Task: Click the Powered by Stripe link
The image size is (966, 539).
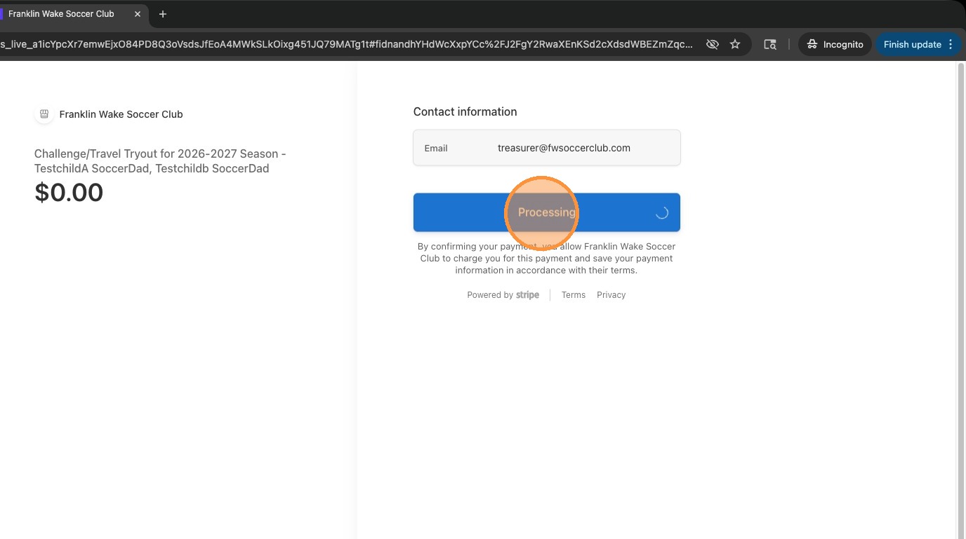Action: point(503,295)
